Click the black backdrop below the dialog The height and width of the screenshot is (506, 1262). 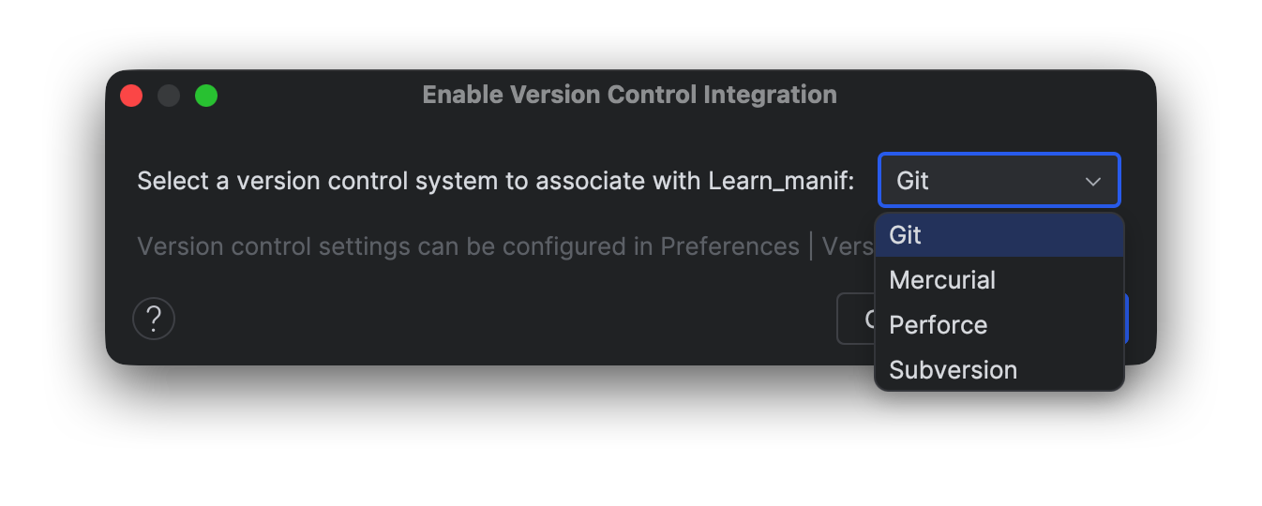point(563,440)
